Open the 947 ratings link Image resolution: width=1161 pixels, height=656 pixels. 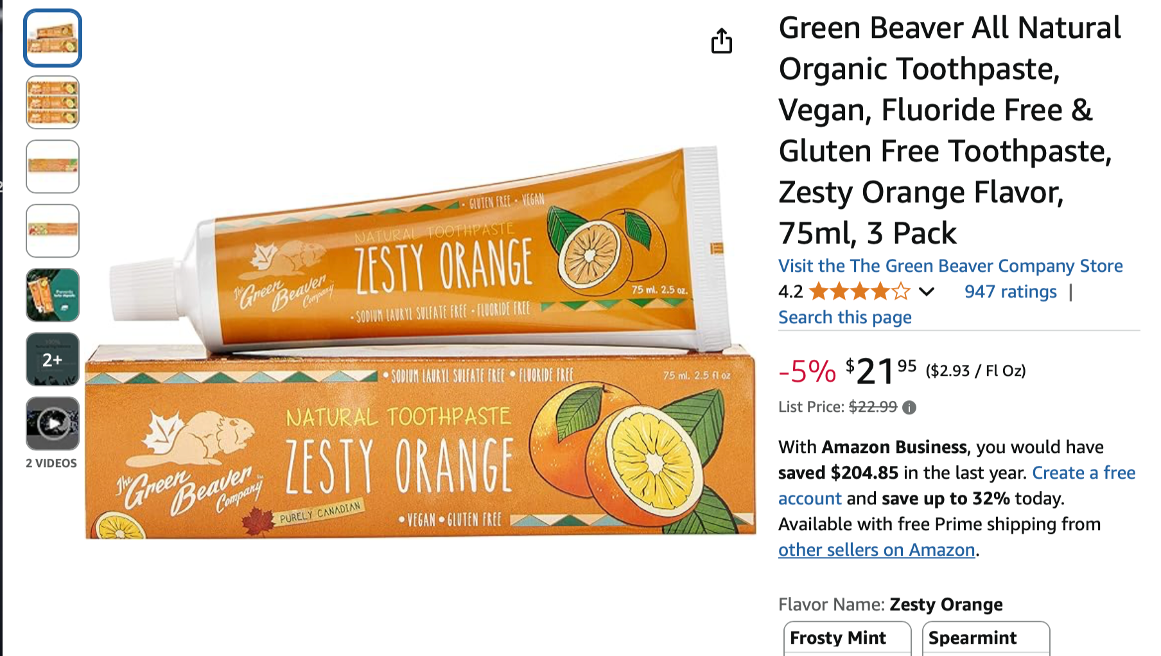[x=1010, y=292]
